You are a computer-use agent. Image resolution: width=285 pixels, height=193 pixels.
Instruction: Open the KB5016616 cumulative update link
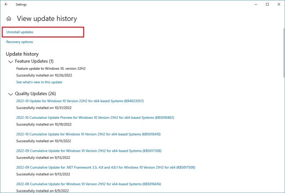click(x=88, y=184)
